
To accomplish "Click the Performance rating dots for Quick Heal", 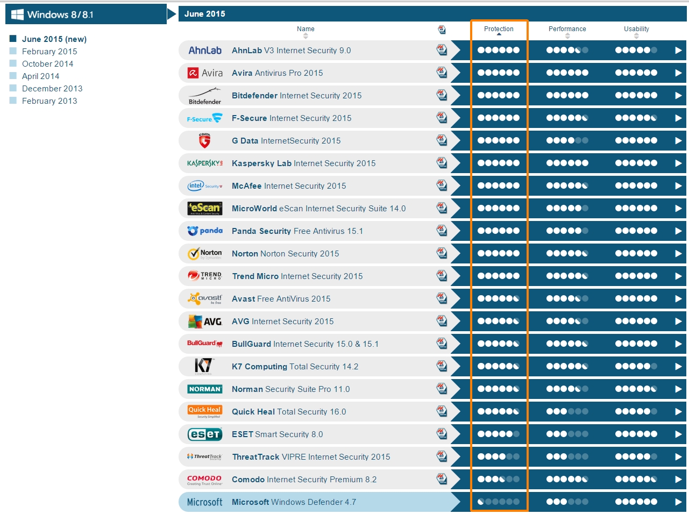I will [567, 411].
